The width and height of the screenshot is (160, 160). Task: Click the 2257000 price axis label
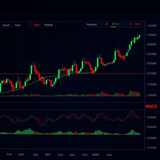(152, 54)
